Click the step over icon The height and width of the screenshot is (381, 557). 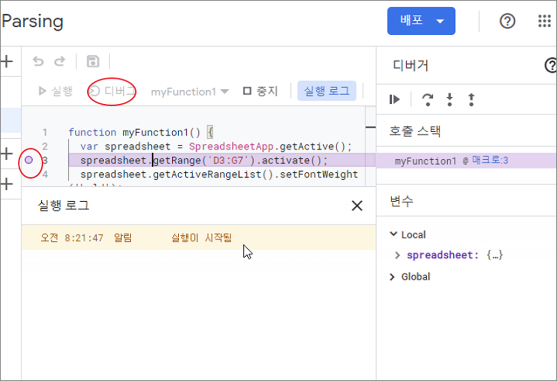tap(428, 99)
